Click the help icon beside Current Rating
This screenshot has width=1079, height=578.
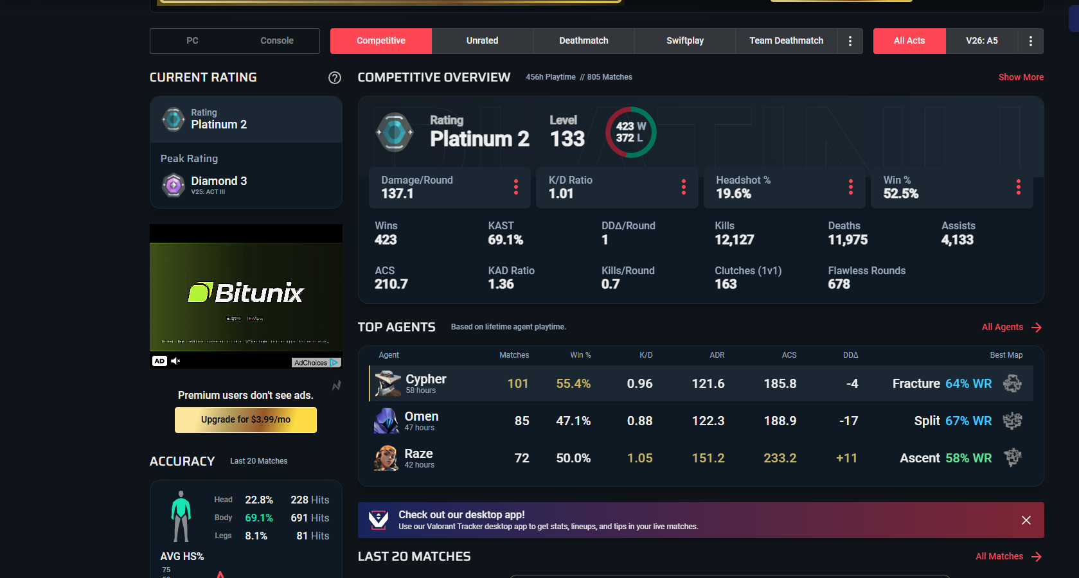[x=335, y=78]
